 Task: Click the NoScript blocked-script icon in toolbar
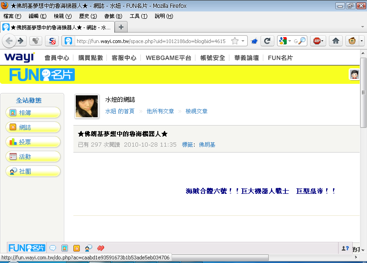(x=52, y=41)
